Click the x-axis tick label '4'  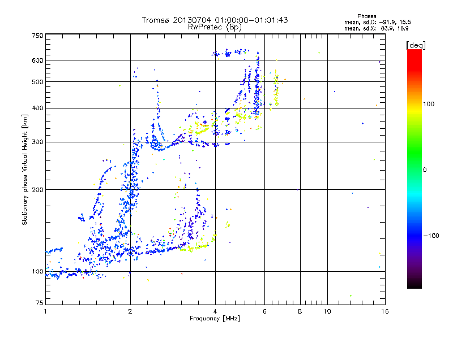[x=215, y=311]
